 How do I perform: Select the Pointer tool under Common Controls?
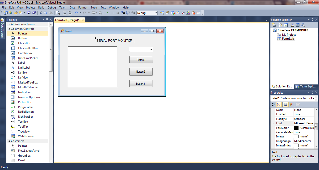pos(27,33)
